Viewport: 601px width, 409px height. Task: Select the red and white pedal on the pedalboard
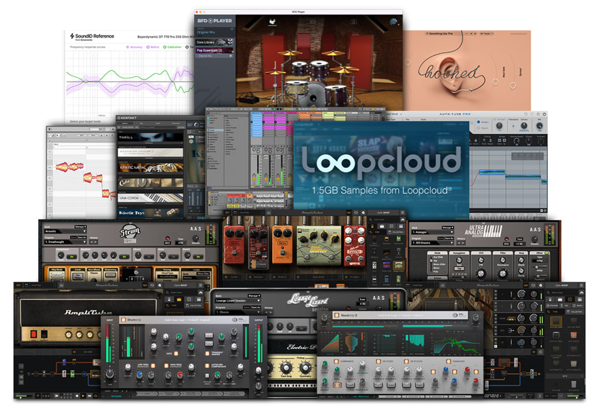354,246
